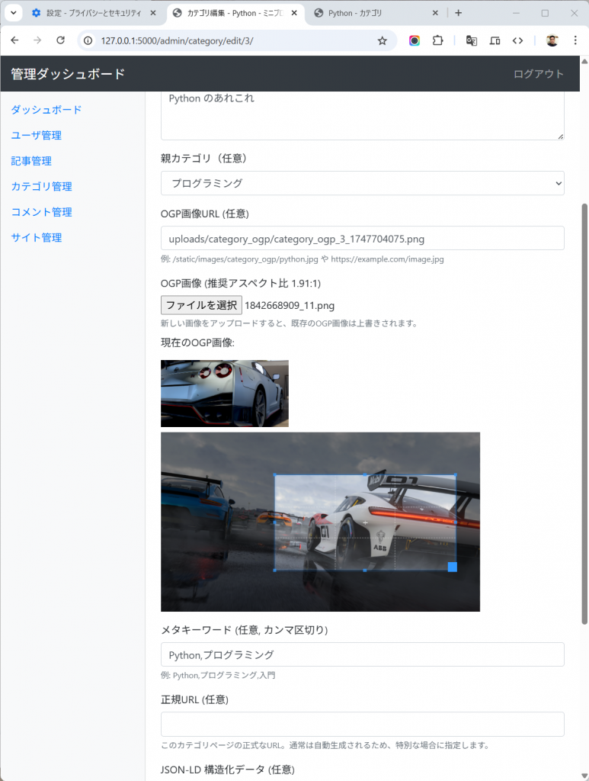The height and width of the screenshot is (781, 589).
Task: Click the ファイルを選択 button
Action: coord(201,305)
